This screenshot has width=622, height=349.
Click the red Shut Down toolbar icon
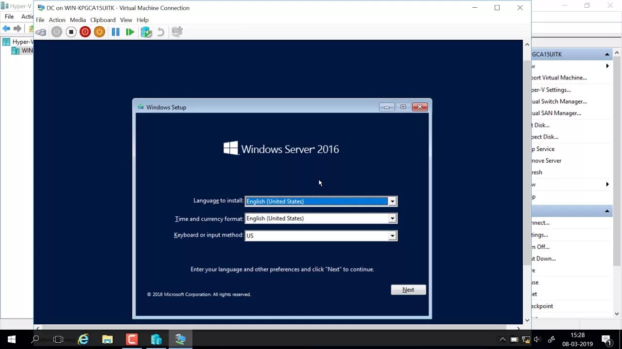pos(85,32)
